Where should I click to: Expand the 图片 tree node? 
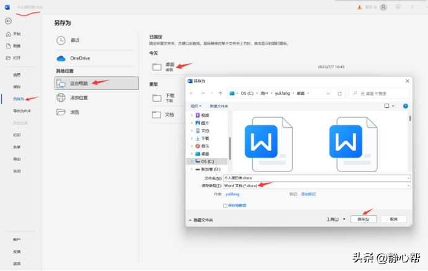(x=191, y=123)
